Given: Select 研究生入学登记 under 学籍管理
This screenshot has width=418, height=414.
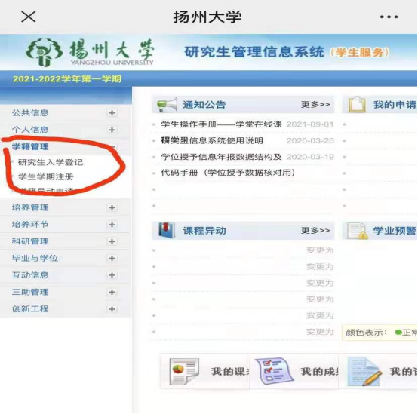Looking at the screenshot, I should coord(51,162).
